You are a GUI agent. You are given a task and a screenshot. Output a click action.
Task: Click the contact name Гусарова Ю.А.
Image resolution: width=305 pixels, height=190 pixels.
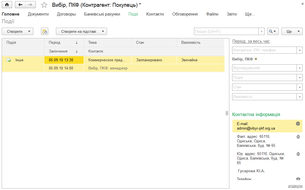tap(251, 171)
